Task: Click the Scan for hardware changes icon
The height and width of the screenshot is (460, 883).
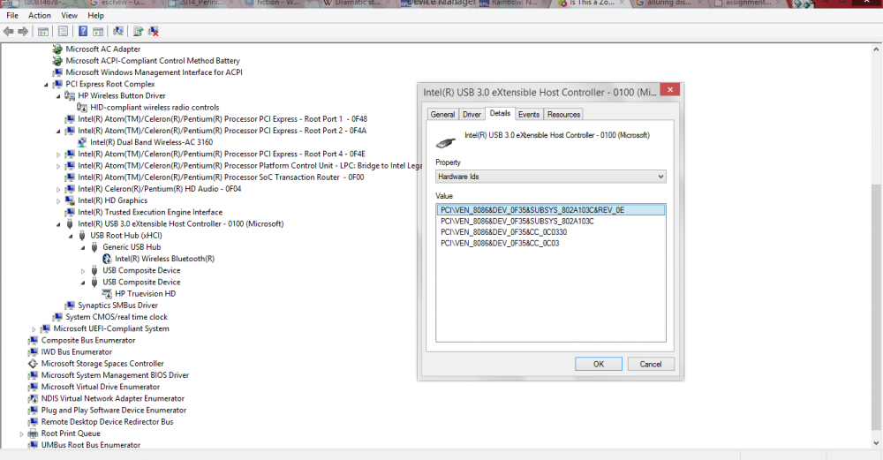Action: point(118,32)
